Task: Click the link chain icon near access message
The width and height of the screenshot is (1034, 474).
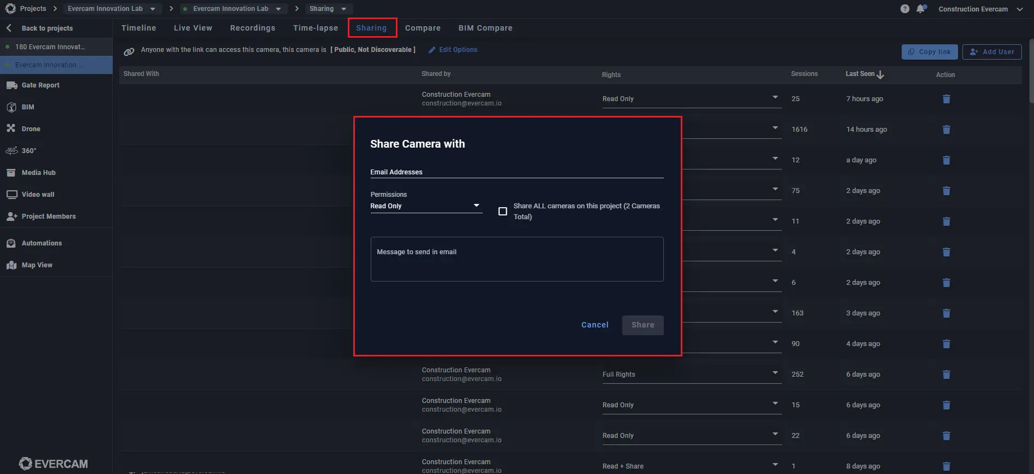Action: [129, 51]
